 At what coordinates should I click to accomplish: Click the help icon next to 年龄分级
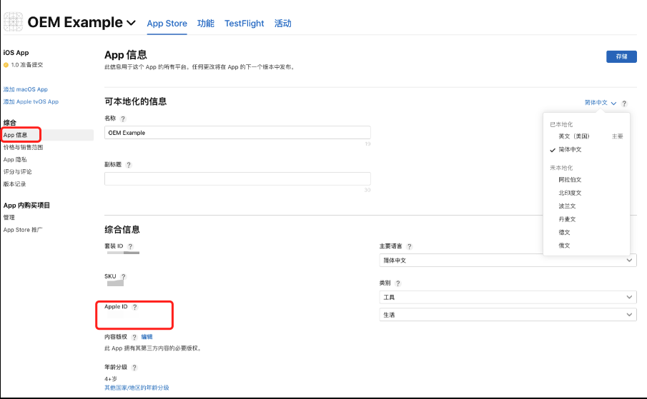tap(134, 368)
